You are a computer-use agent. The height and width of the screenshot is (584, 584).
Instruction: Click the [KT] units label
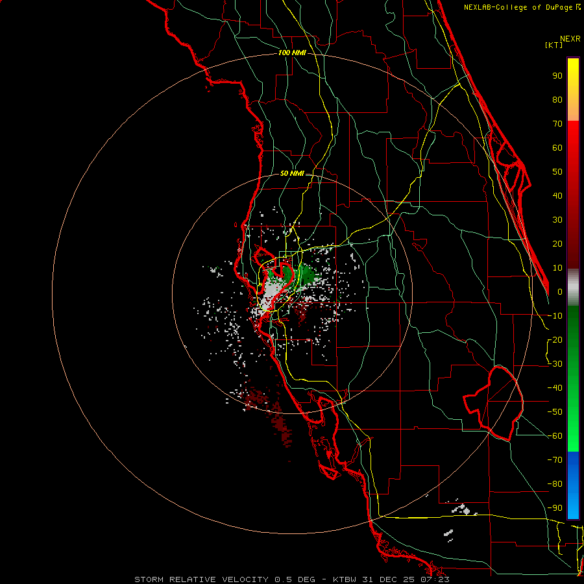[554, 45]
